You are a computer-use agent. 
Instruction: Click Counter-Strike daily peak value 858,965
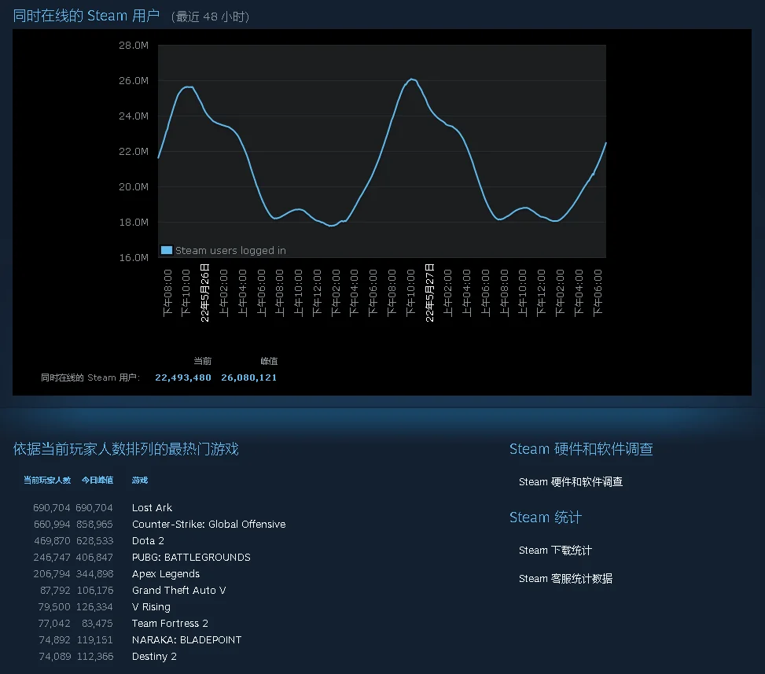pos(94,524)
